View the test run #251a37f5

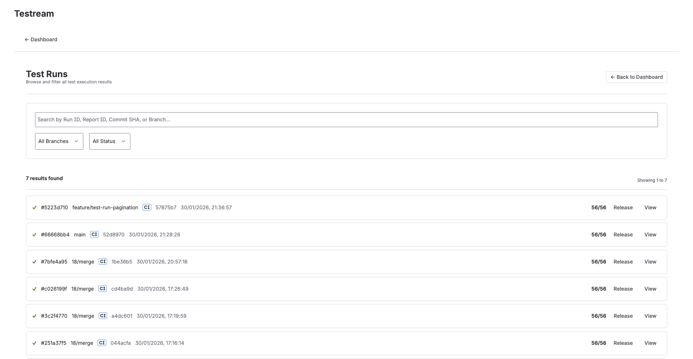(x=650, y=343)
